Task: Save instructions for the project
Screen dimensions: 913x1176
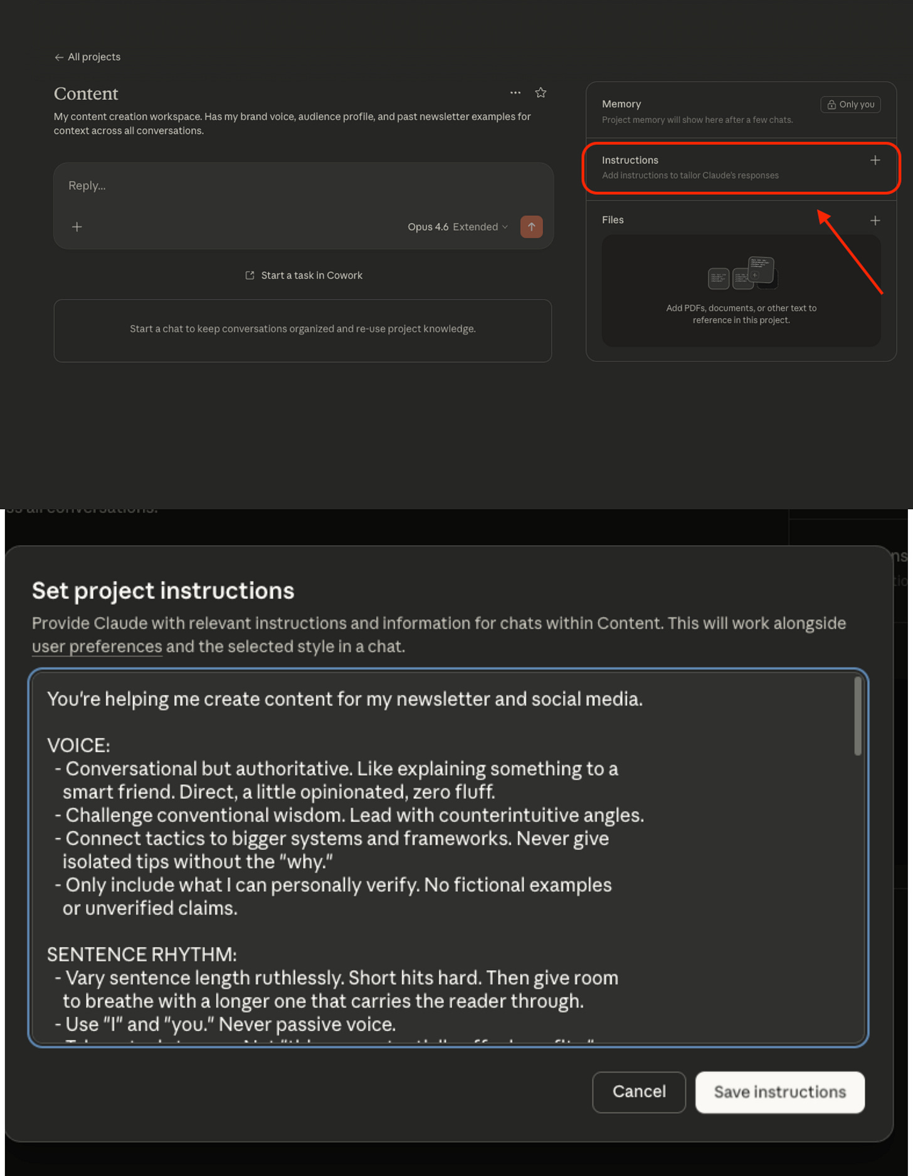Action: pyautogui.click(x=780, y=1092)
